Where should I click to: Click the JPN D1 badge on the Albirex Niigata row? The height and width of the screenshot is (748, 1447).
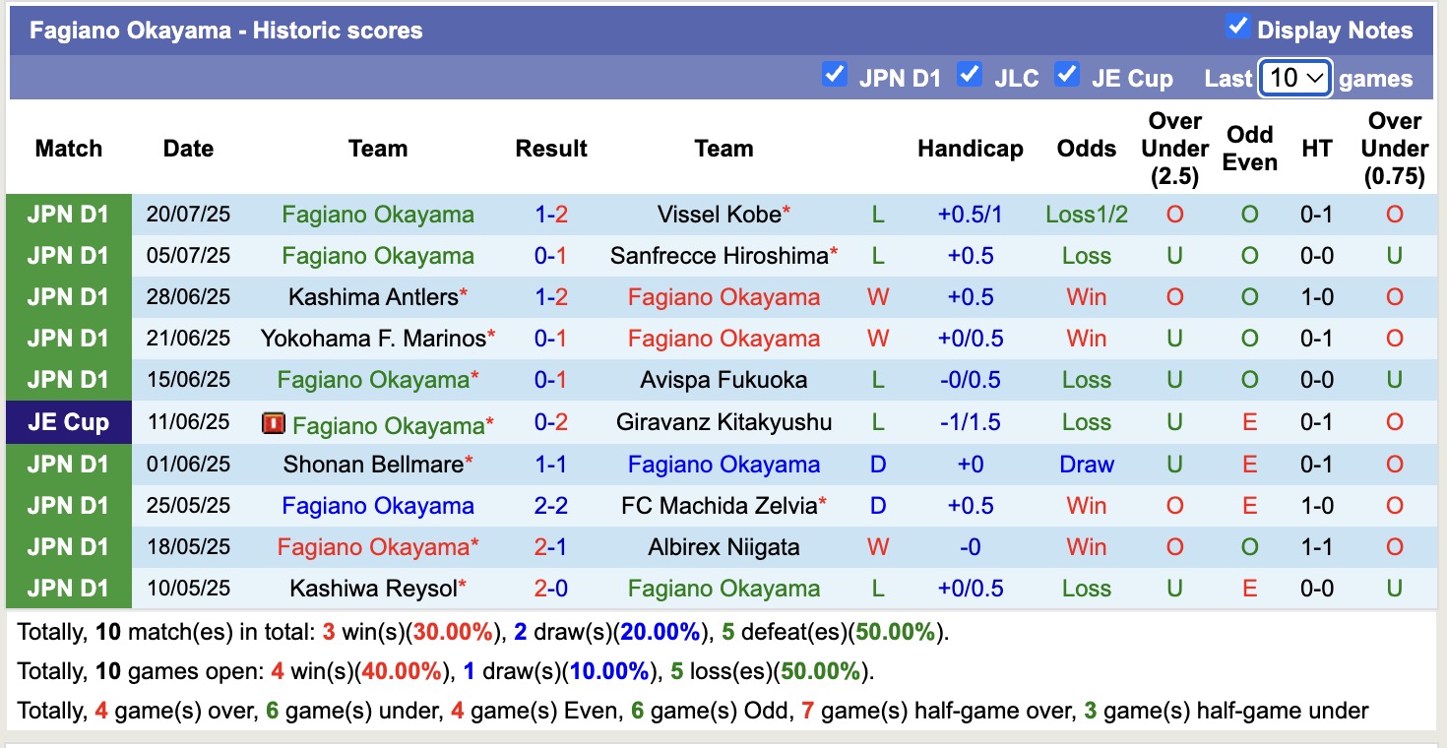[68, 546]
